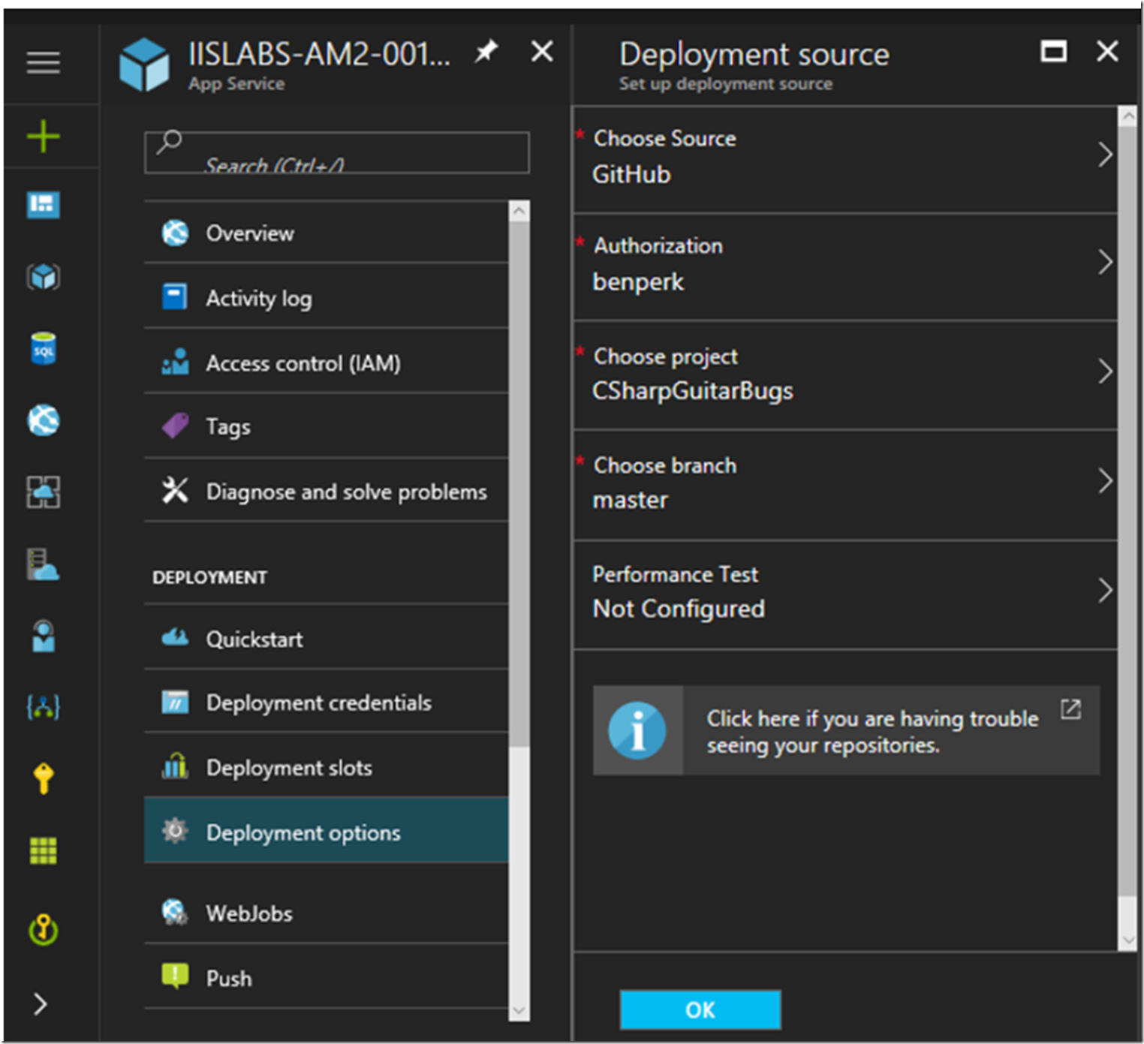
Task: Open SQL databases icon in the left rail
Action: pyautogui.click(x=43, y=348)
